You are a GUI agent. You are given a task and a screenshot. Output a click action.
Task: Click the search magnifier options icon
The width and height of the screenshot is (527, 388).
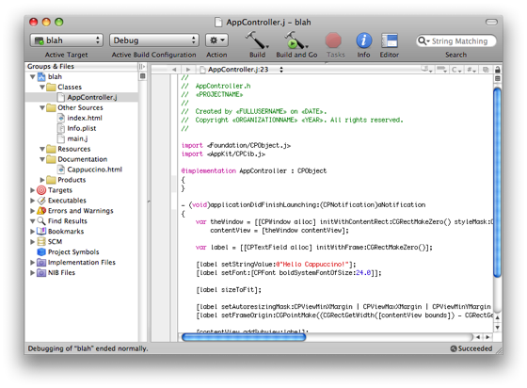coord(423,41)
